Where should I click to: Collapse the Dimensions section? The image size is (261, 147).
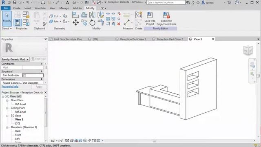coord(42,79)
